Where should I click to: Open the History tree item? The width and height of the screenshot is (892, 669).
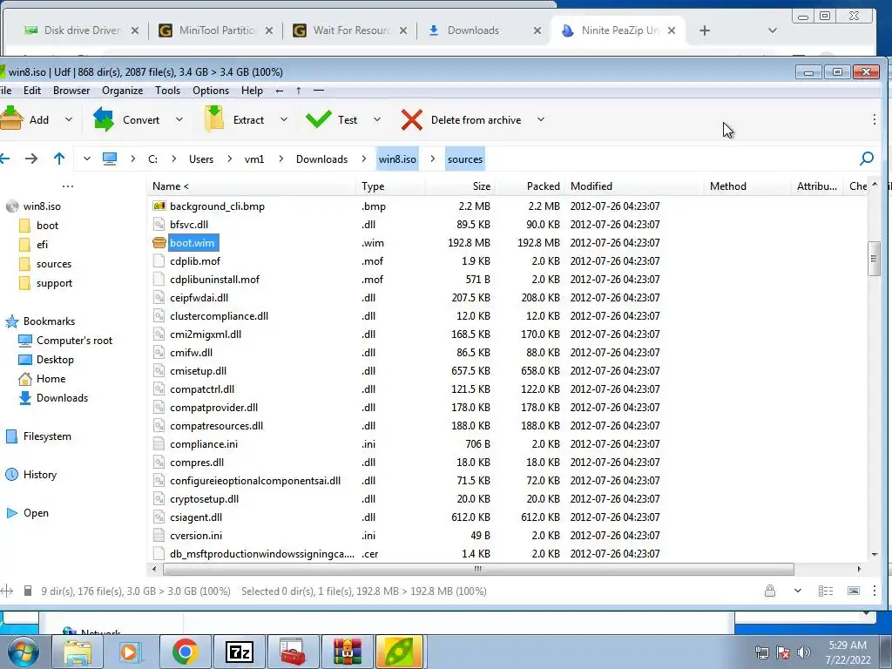coord(40,475)
